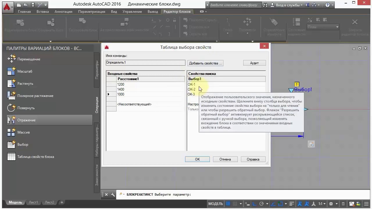
Task: Select the OK-2 cell in Выбор1 column
Action: point(226,89)
